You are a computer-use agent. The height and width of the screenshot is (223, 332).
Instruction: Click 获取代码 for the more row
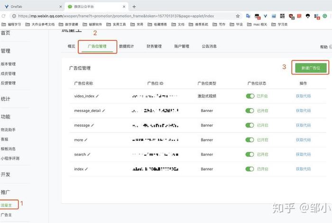click(x=303, y=140)
